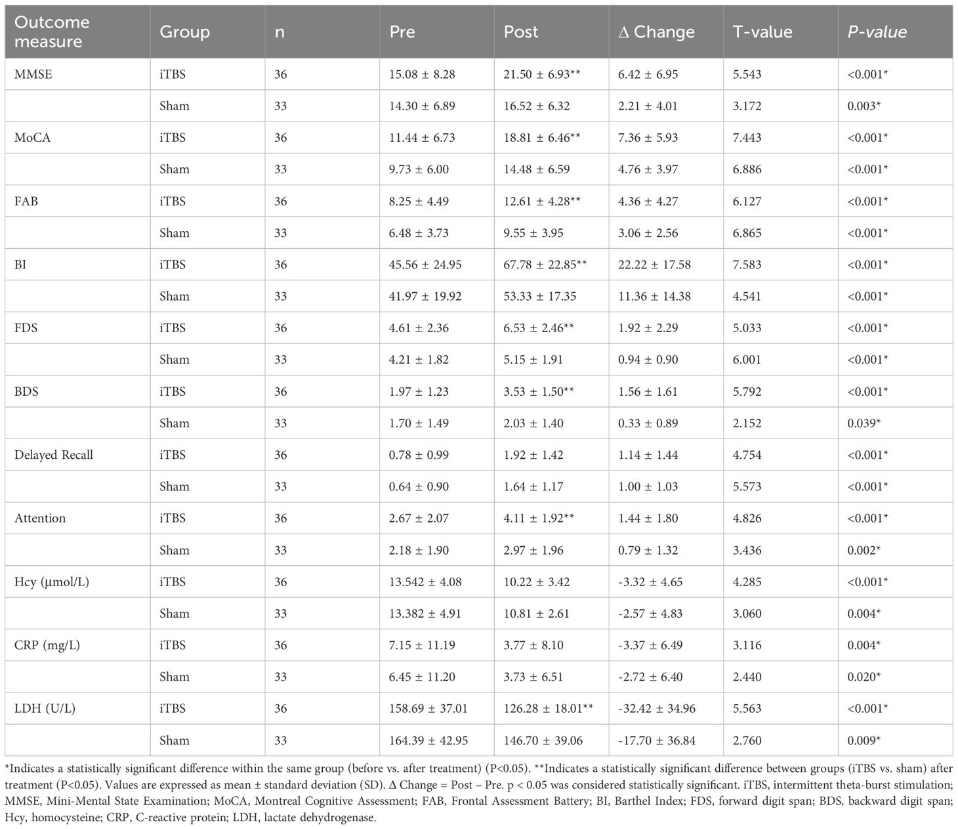This screenshot has height=829, width=958.
Task: Select the Pre column header
Action: [402, 32]
